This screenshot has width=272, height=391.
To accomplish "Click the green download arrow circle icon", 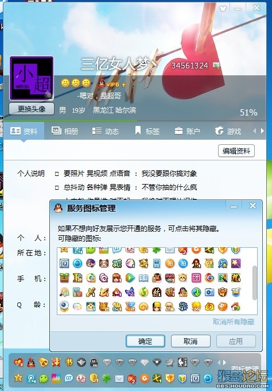I will 196,292.
